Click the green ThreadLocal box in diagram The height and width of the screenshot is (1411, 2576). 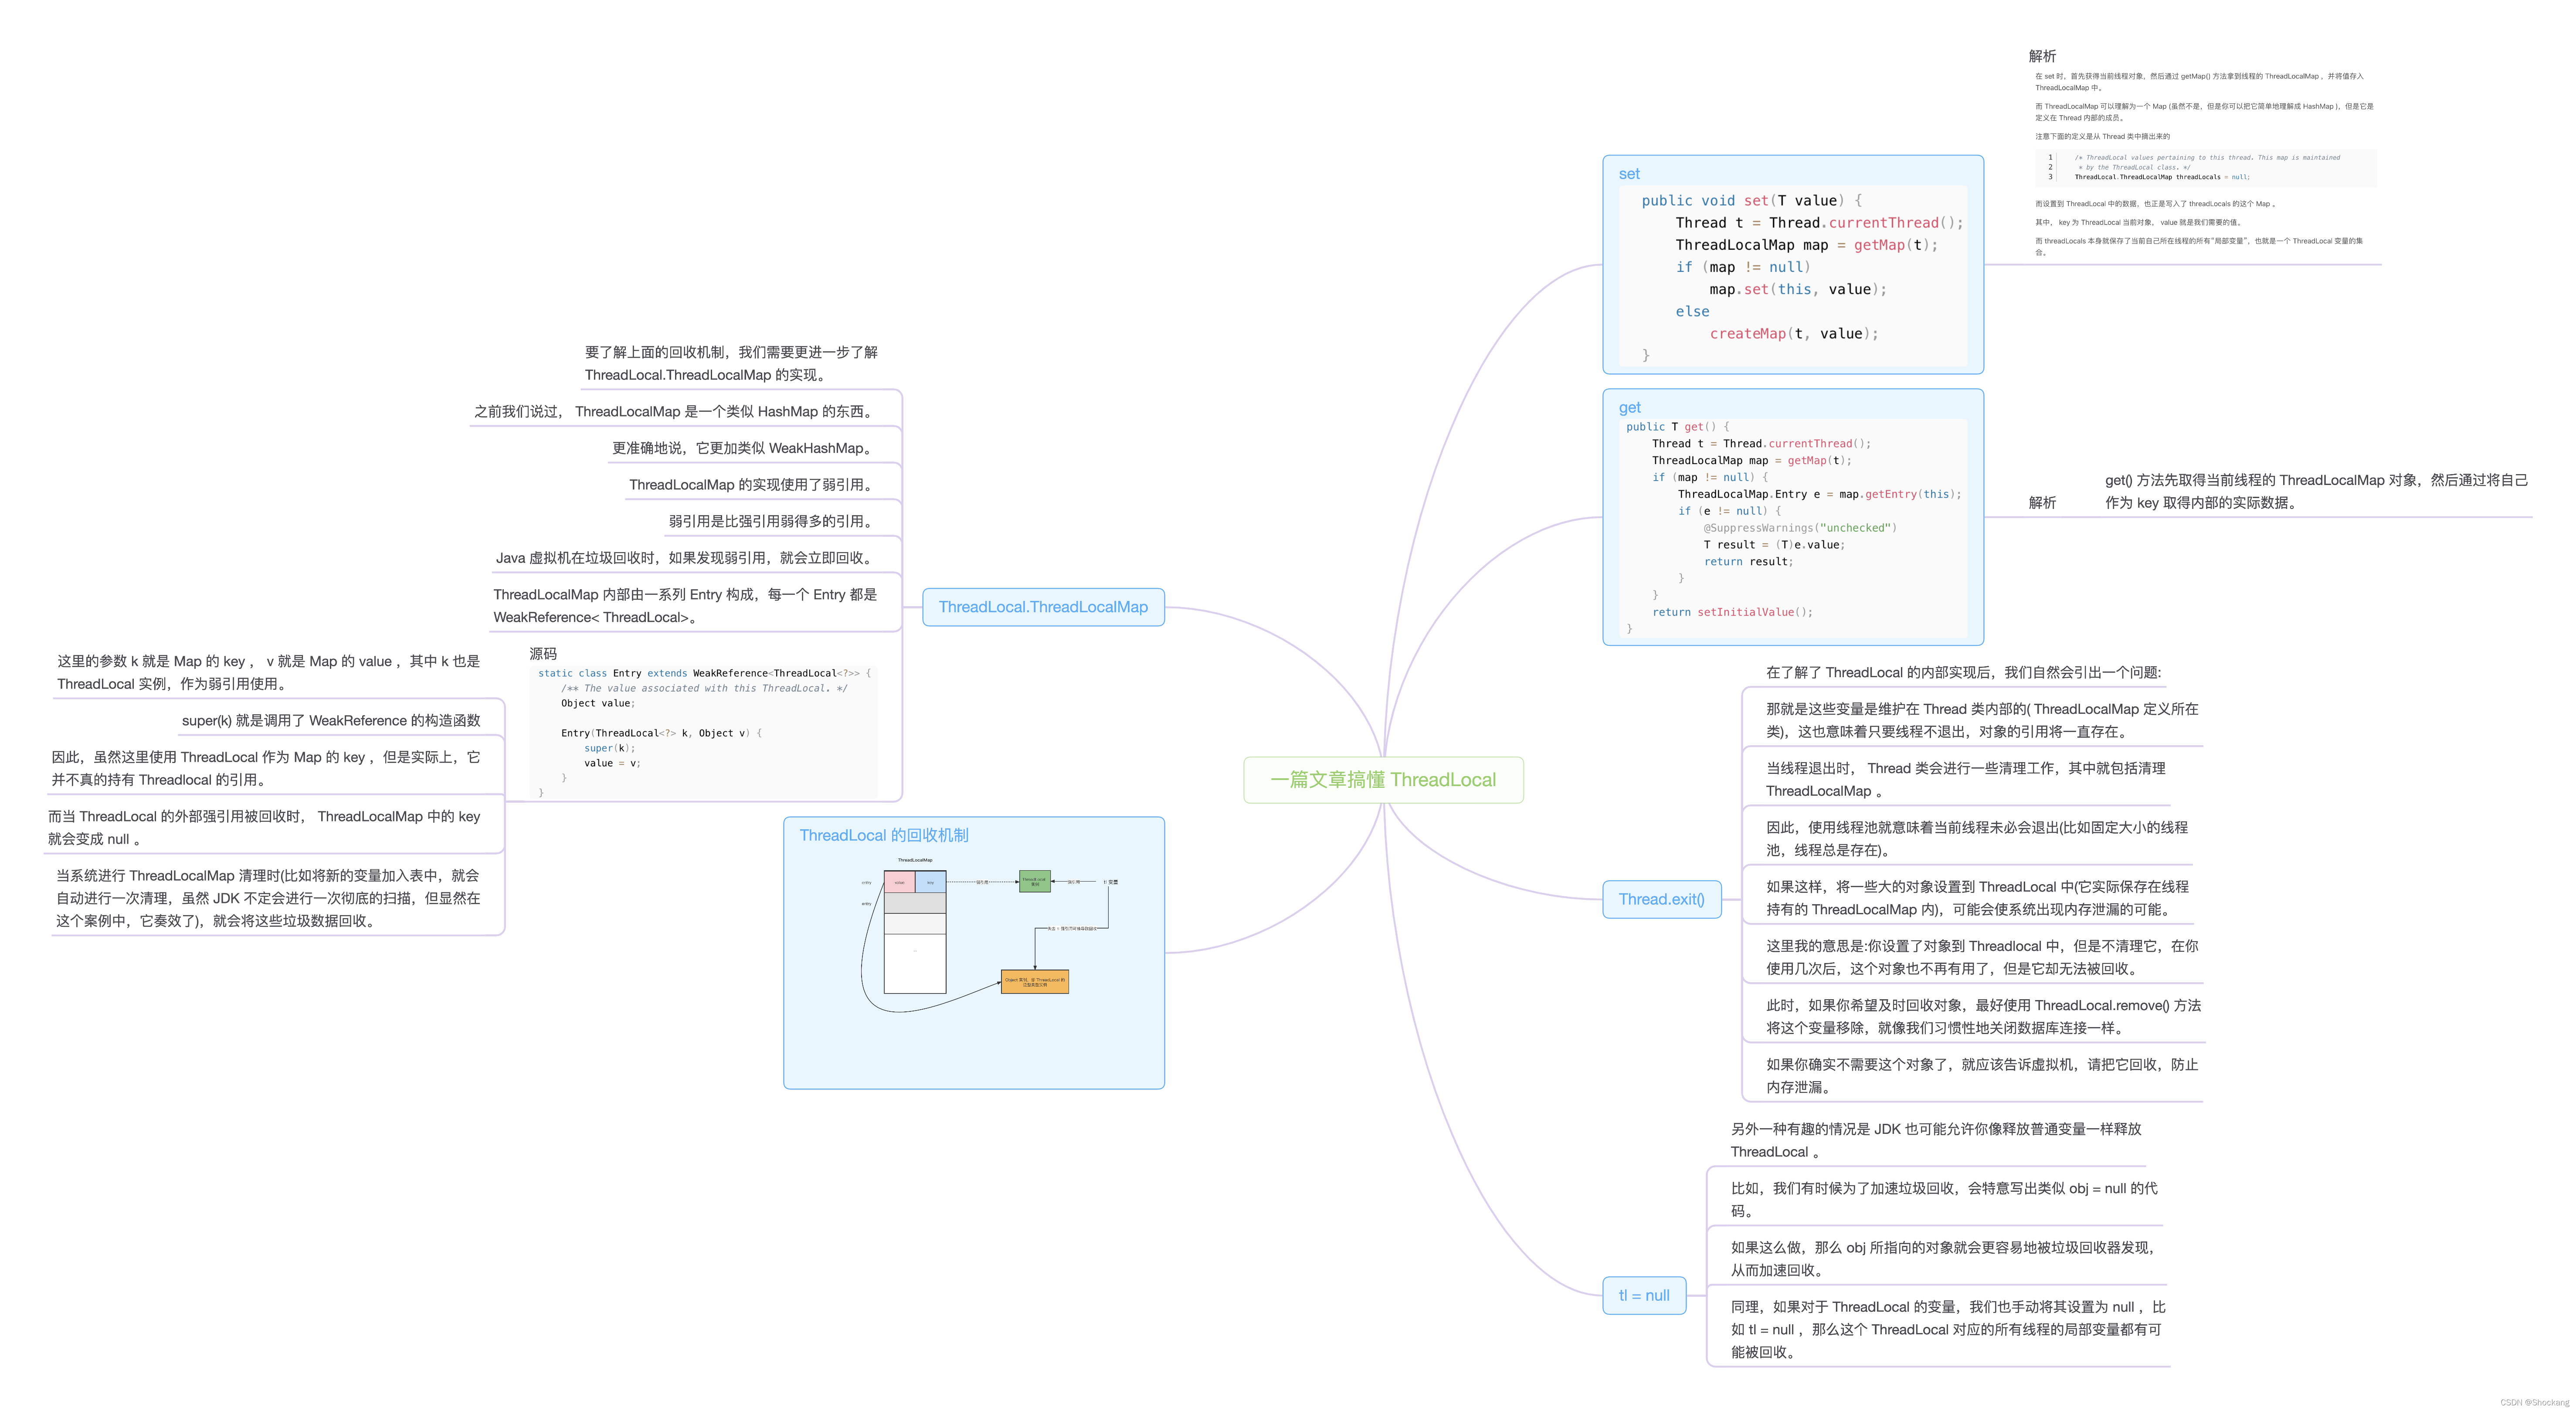(1035, 881)
